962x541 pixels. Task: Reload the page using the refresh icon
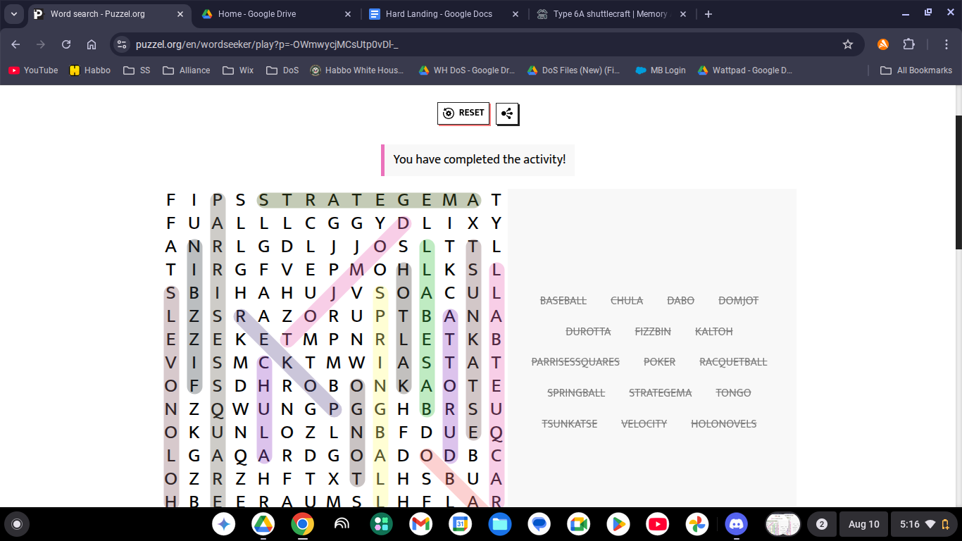[66, 44]
